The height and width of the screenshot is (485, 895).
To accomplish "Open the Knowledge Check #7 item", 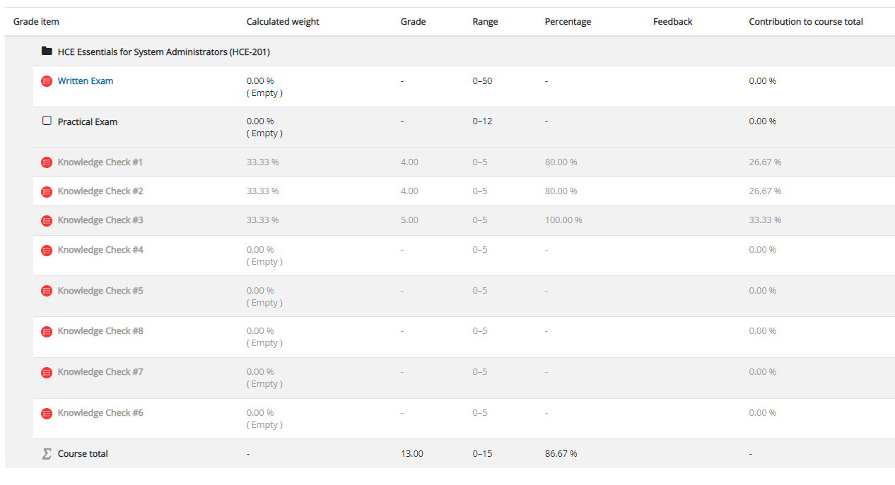I will point(100,372).
